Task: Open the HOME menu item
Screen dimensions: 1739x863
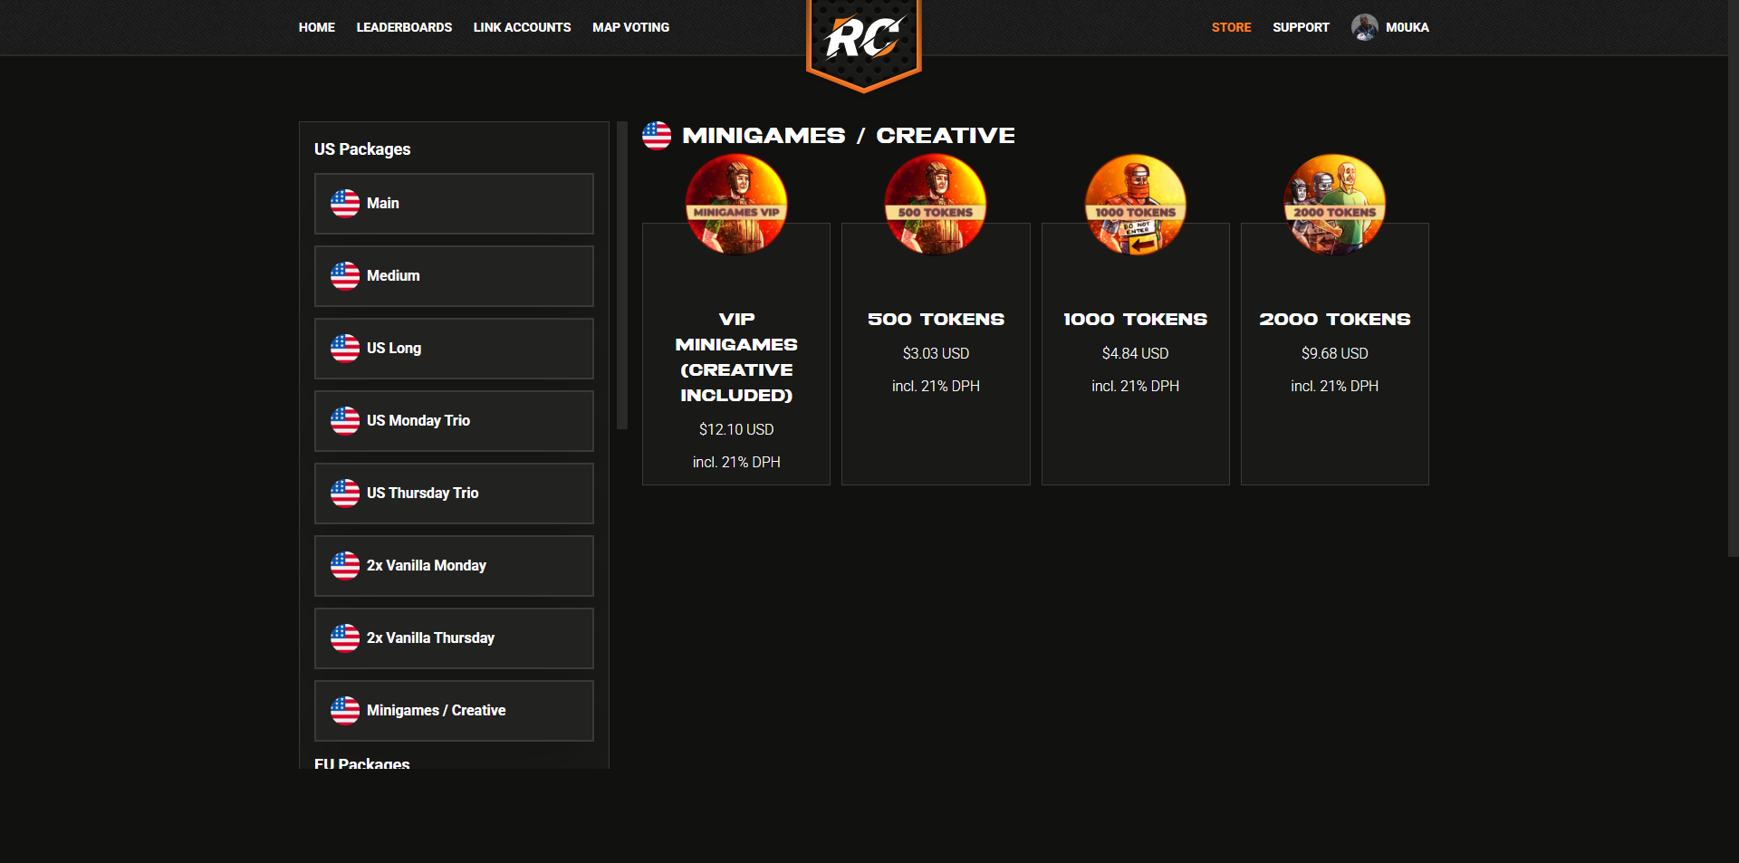Action: (x=316, y=27)
